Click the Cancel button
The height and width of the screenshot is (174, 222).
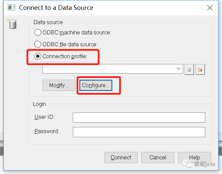pyautogui.click(x=158, y=157)
